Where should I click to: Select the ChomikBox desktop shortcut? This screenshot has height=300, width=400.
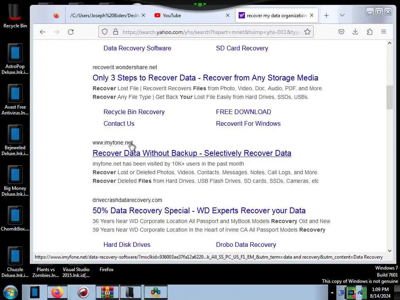click(x=15, y=219)
